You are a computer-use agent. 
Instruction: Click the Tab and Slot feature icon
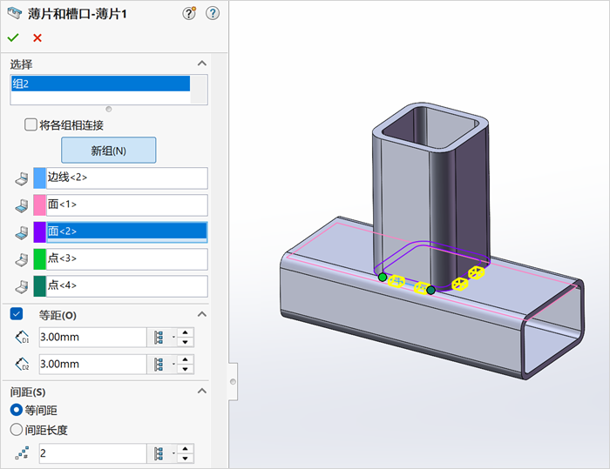[15, 14]
